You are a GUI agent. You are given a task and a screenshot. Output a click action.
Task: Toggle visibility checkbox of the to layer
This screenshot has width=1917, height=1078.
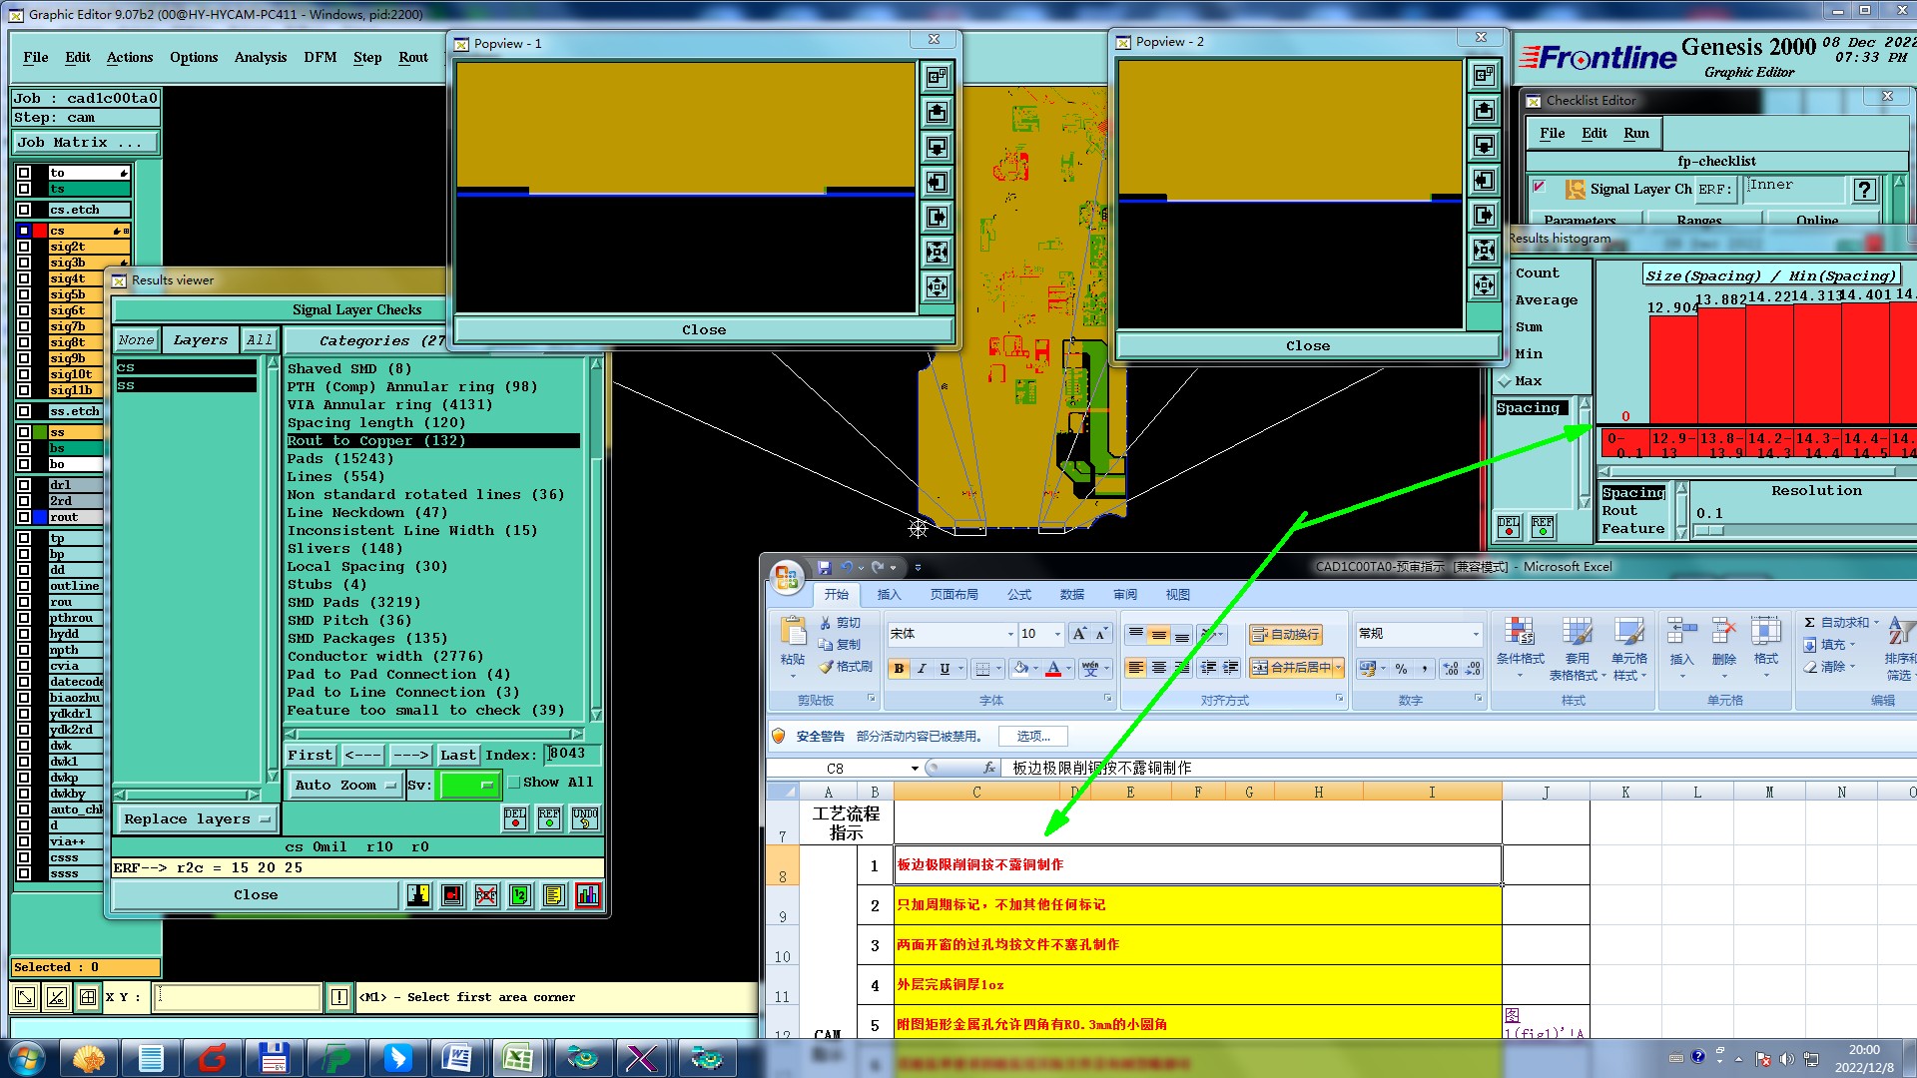(x=24, y=173)
